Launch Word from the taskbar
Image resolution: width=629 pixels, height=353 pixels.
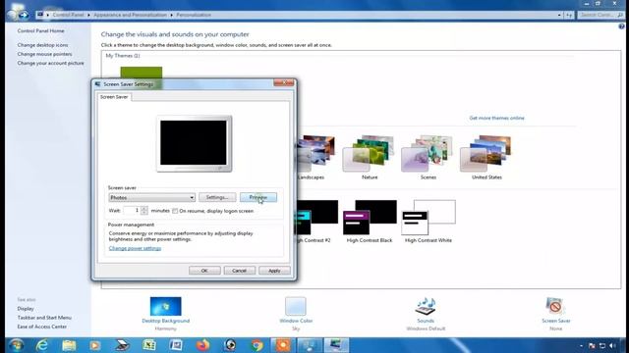click(x=176, y=345)
